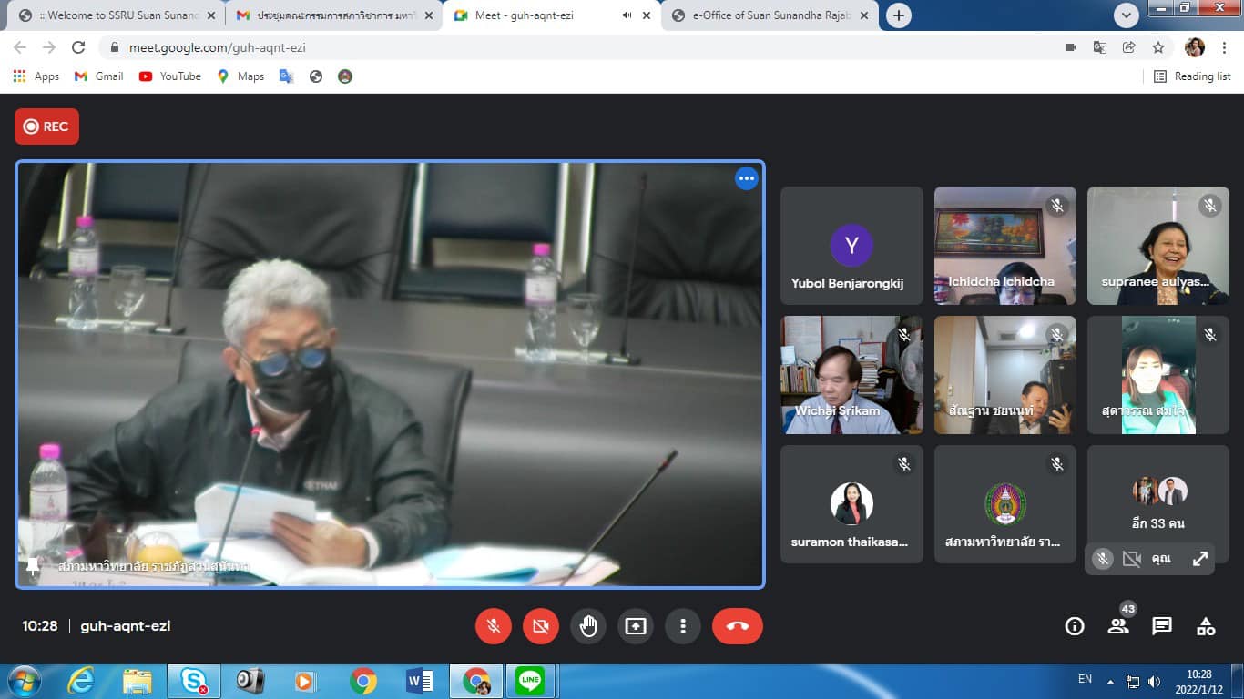Open the blue options menu on main video

click(747, 178)
